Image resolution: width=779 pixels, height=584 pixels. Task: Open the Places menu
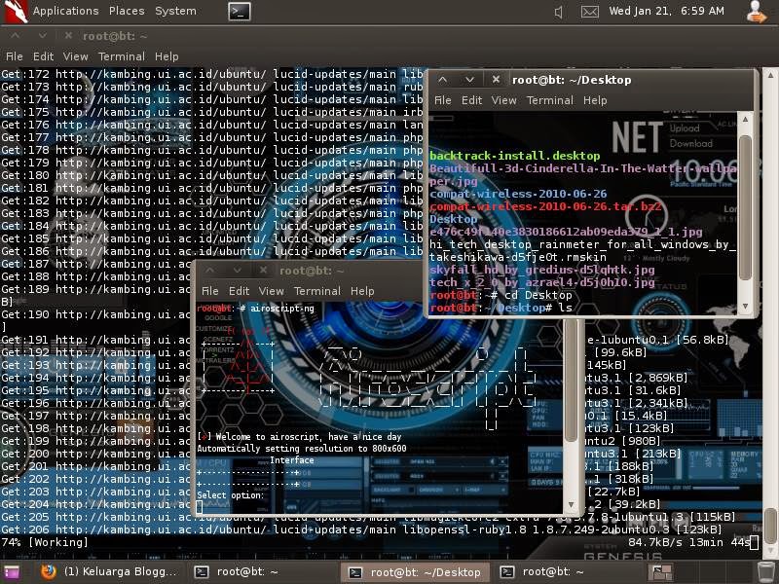click(x=127, y=11)
